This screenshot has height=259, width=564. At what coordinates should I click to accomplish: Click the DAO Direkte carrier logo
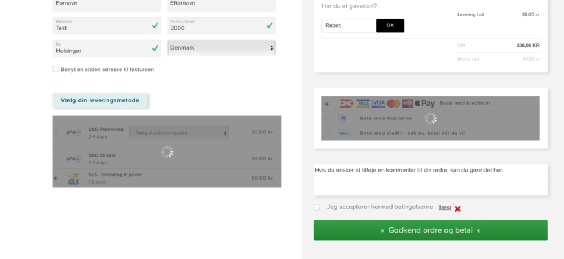73,159
